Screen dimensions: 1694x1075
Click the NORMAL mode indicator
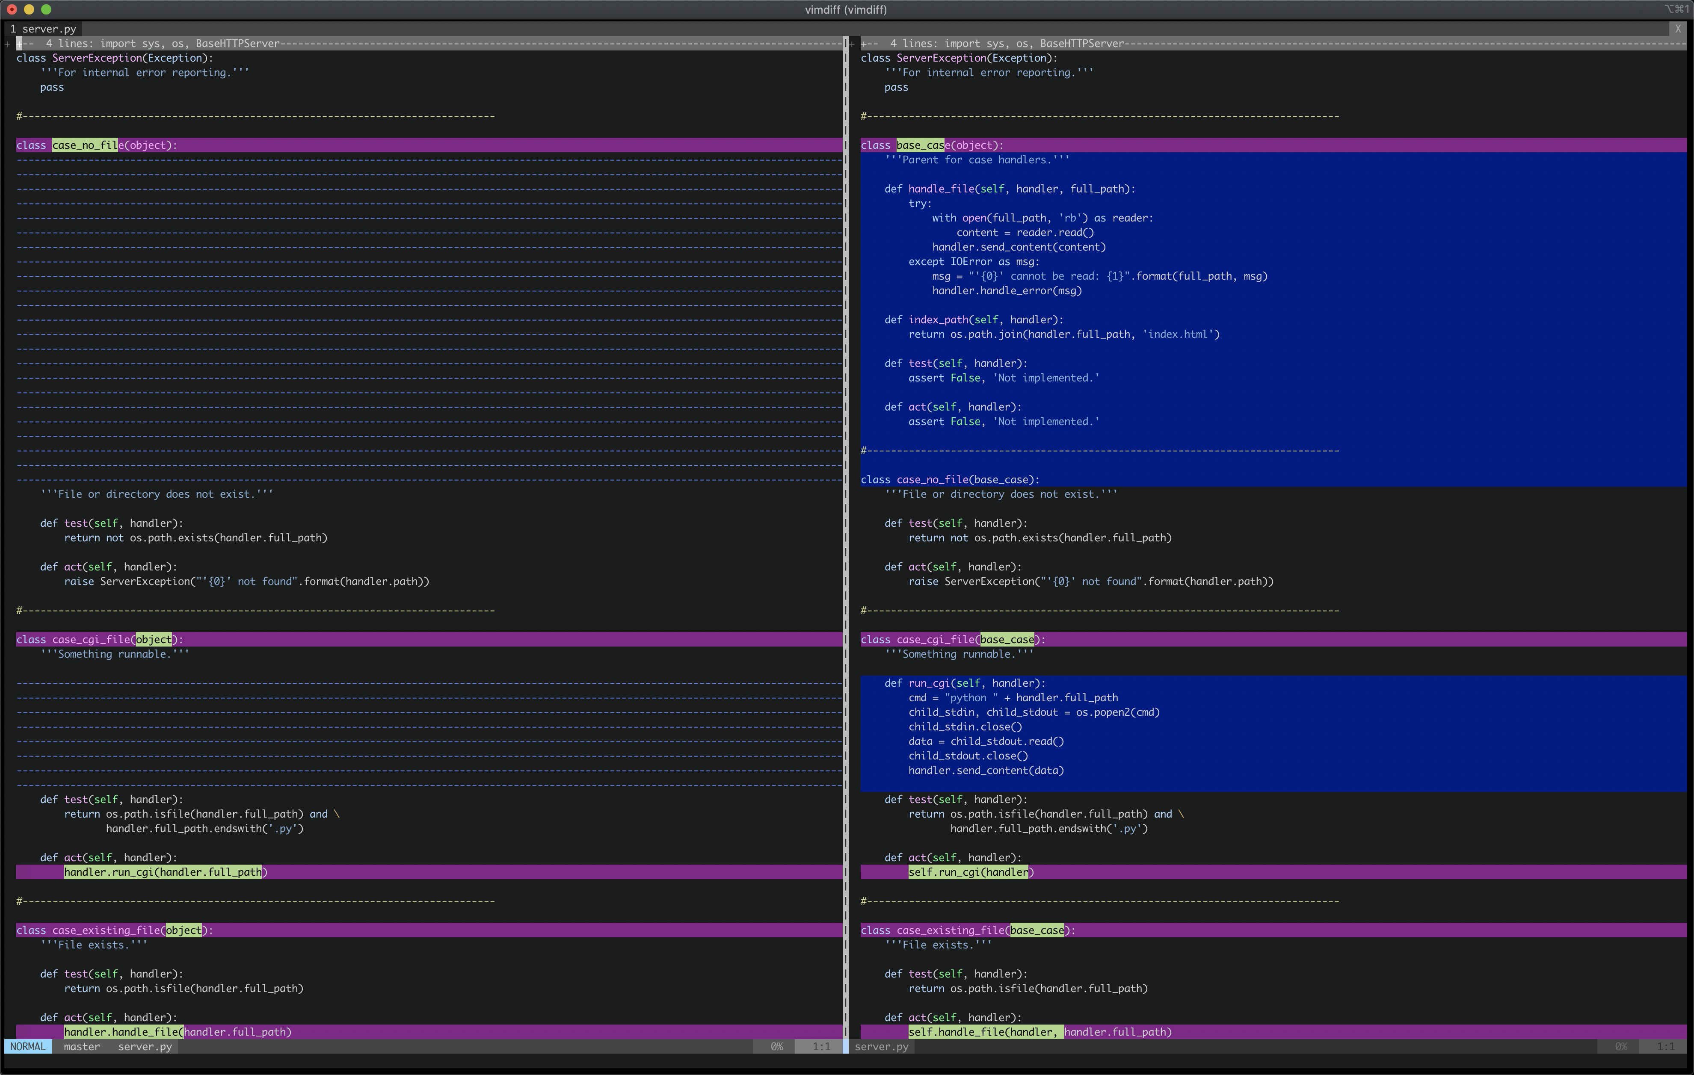click(28, 1046)
